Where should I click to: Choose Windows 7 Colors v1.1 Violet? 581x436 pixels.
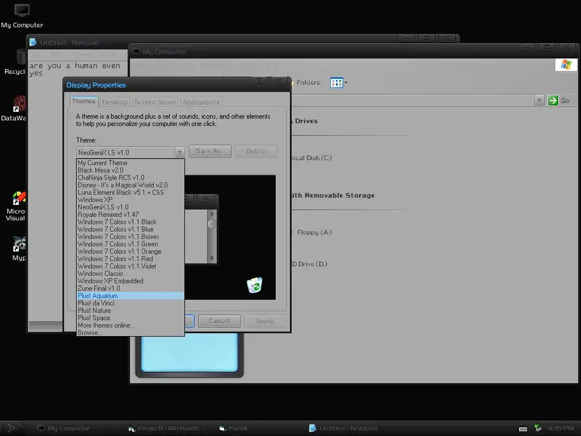click(x=130, y=266)
